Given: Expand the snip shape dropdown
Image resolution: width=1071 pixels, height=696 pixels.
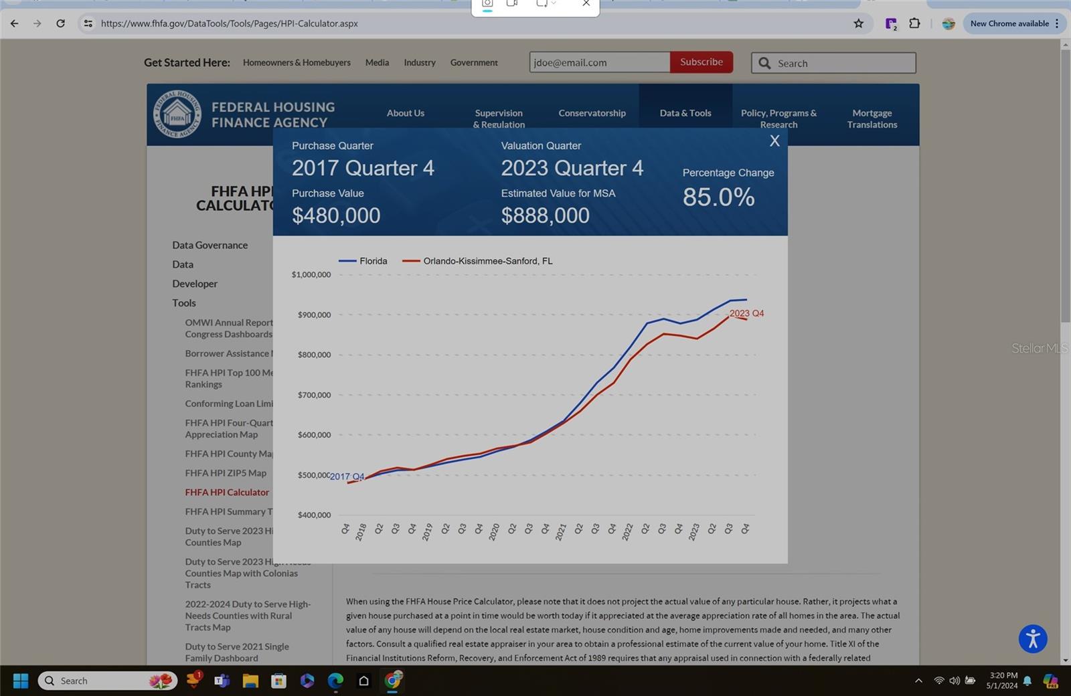Looking at the screenshot, I should point(554,3).
